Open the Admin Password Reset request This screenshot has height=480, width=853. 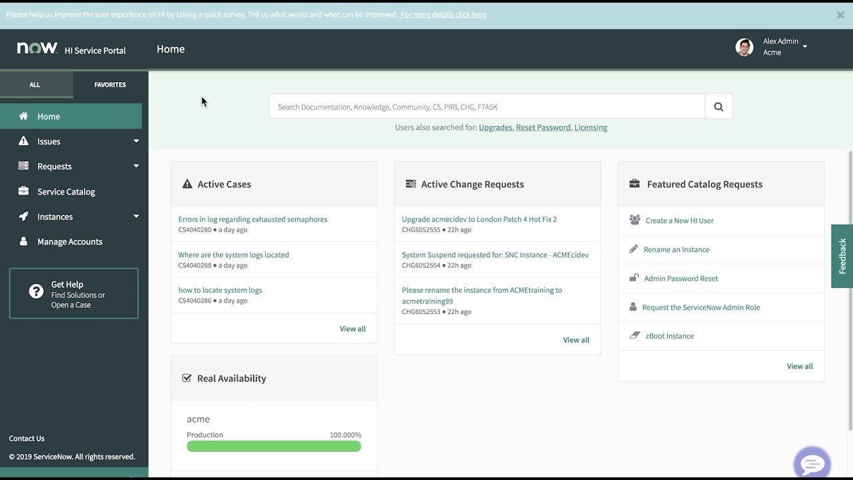tap(680, 278)
